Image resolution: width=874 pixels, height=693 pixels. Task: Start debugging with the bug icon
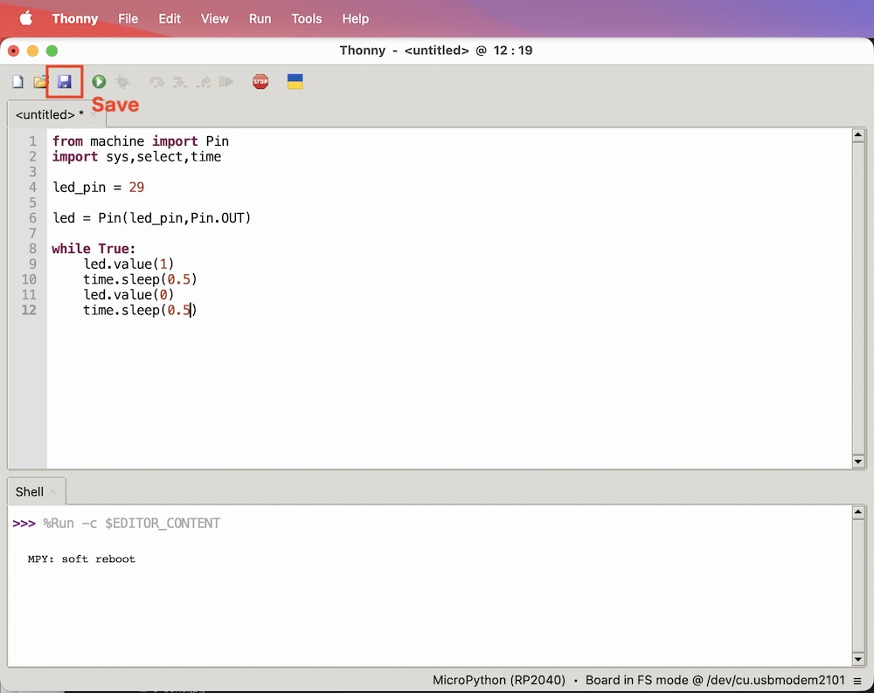[x=122, y=82]
